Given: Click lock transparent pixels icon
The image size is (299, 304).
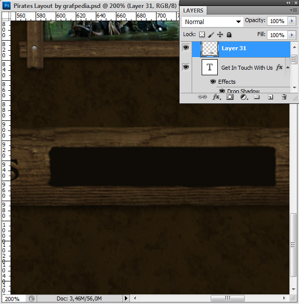Looking at the screenshot, I should coord(202,35).
